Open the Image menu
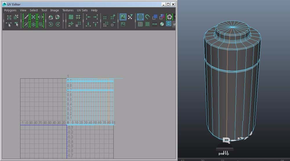290x161 pixels. point(55,10)
